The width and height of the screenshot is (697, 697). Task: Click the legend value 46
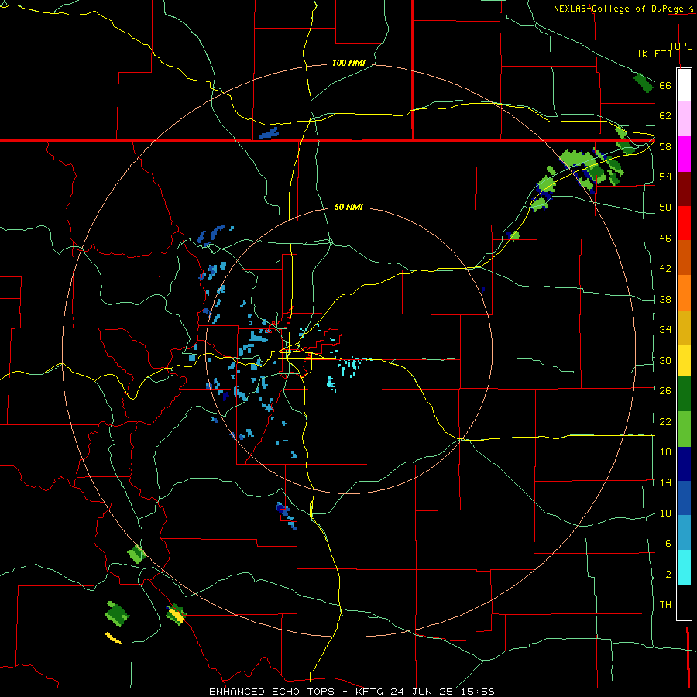click(x=665, y=239)
